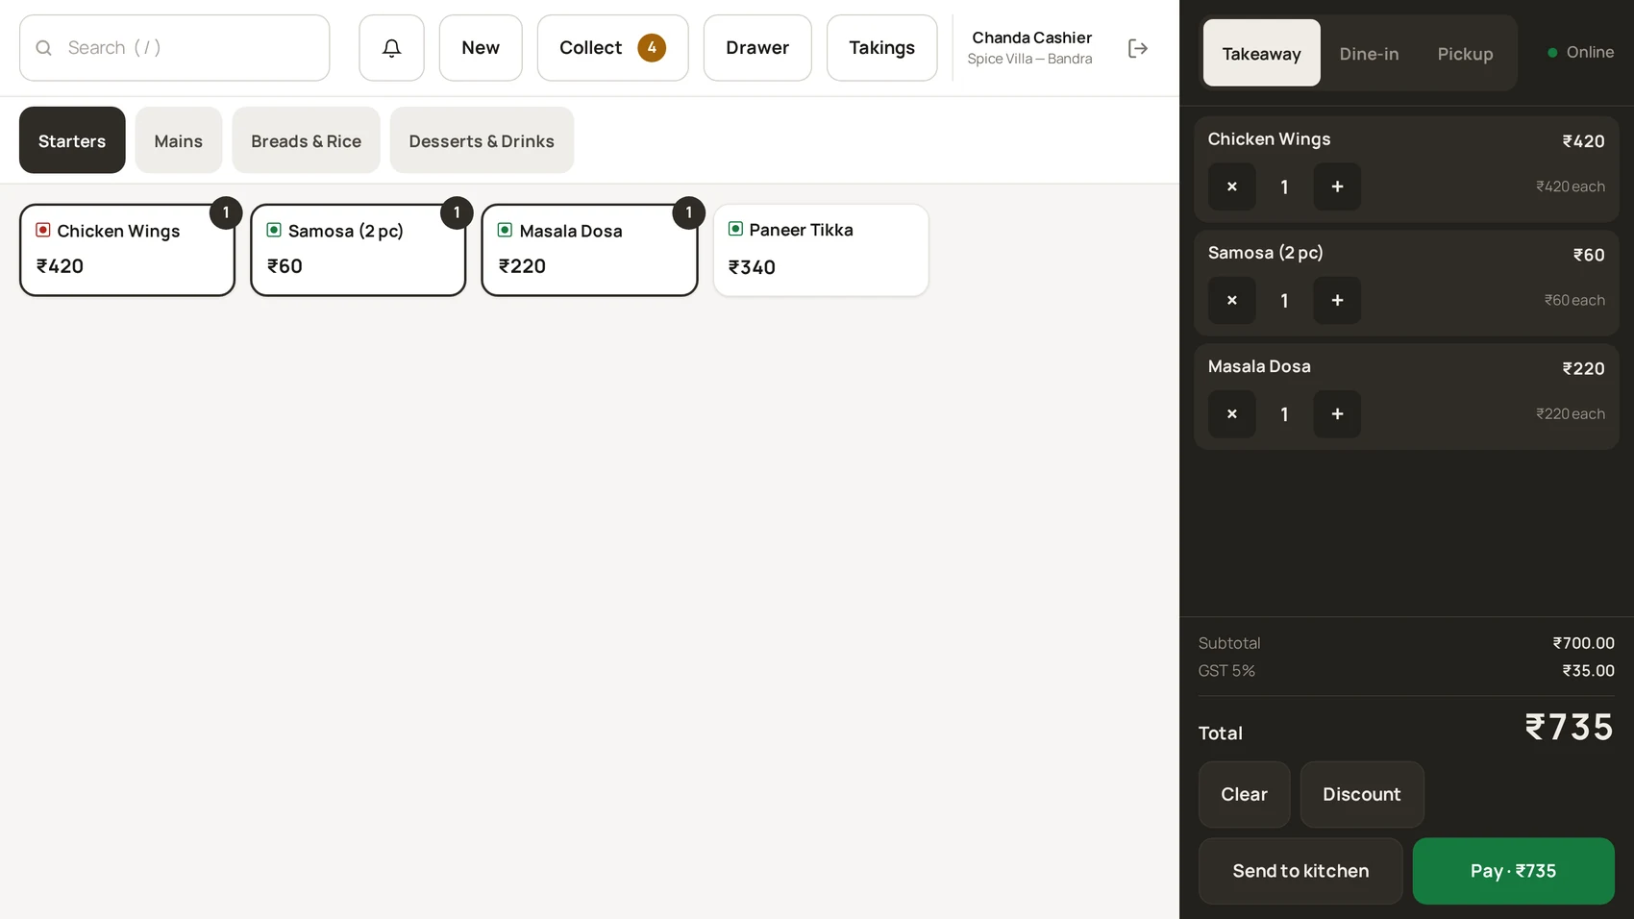Click the green Online status dot
This screenshot has width=1634, height=919.
(x=1552, y=53)
